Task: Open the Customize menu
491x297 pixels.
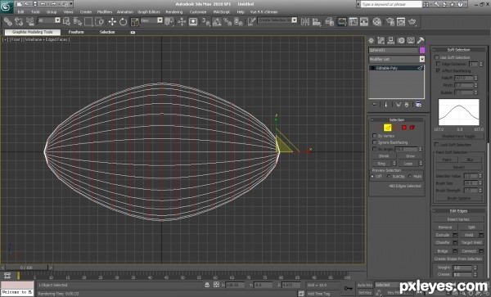Action: [x=198, y=12]
